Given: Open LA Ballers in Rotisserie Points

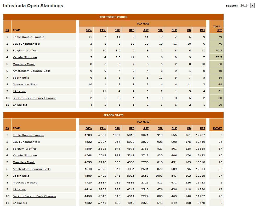Looking at the screenshot, I should coord(20,105).
